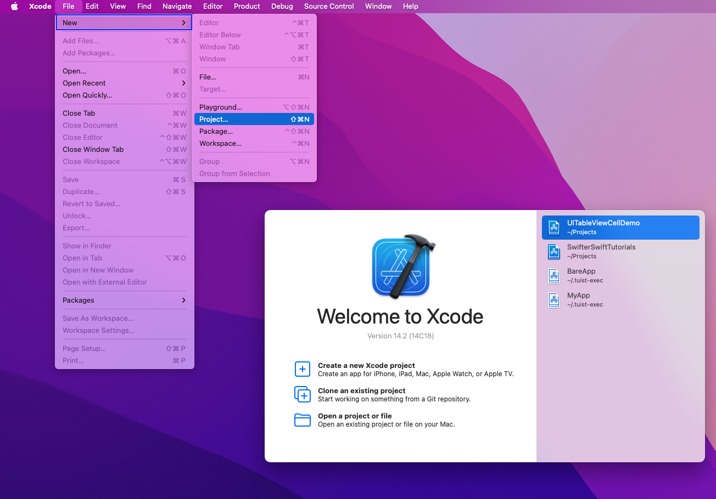Open the Find menu
The width and height of the screenshot is (716, 499).
coord(144,7)
